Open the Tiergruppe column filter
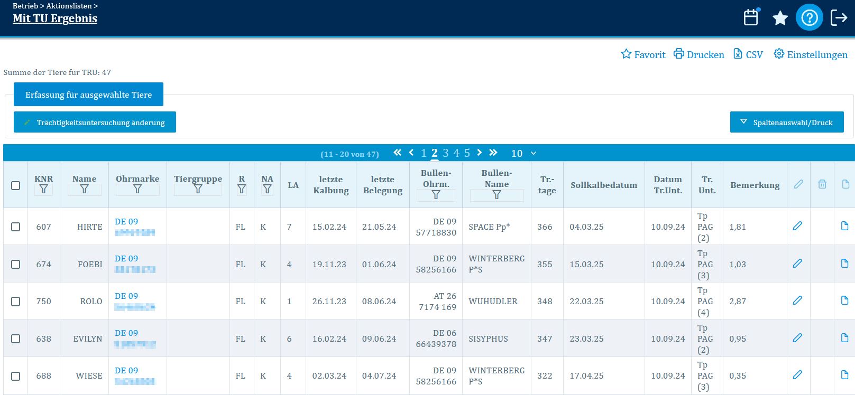Viewport: 855px width, 395px height. pos(198,189)
